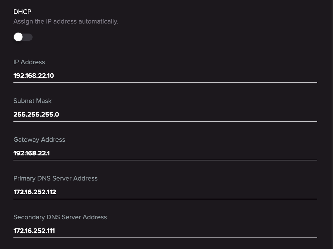
Task: Click the white knob of the DHCP switch
Action: [x=18, y=37]
